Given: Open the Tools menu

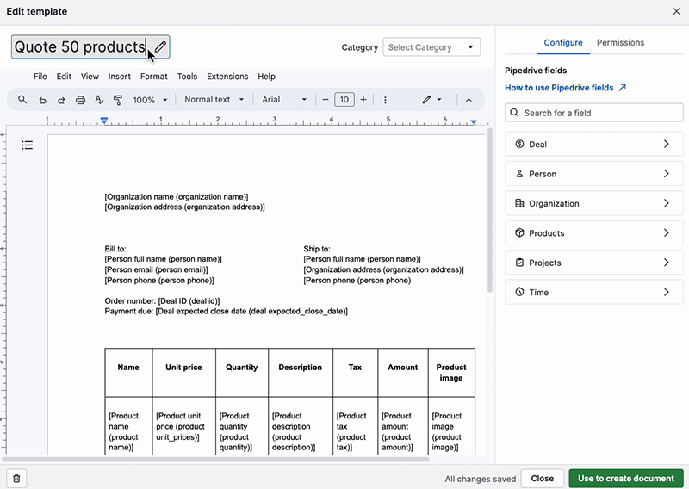Looking at the screenshot, I should pyautogui.click(x=187, y=77).
